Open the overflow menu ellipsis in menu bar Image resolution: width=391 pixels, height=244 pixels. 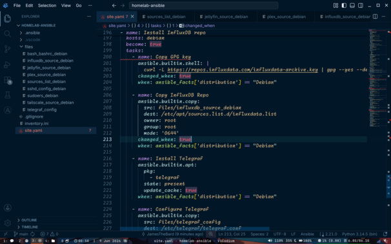tap(90, 5)
